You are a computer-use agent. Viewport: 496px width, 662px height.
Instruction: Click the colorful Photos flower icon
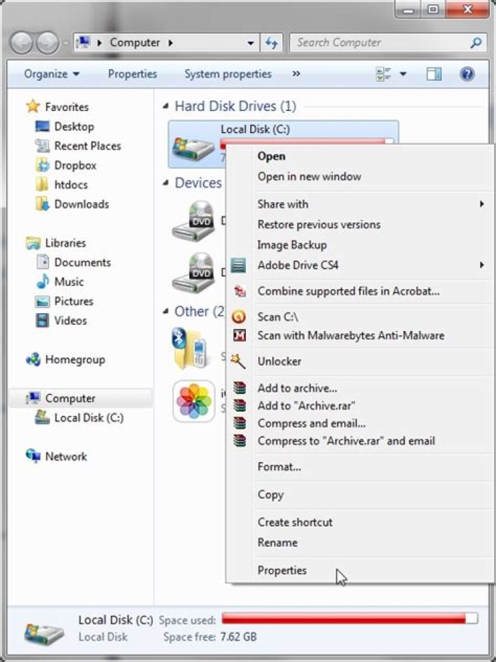tap(194, 401)
